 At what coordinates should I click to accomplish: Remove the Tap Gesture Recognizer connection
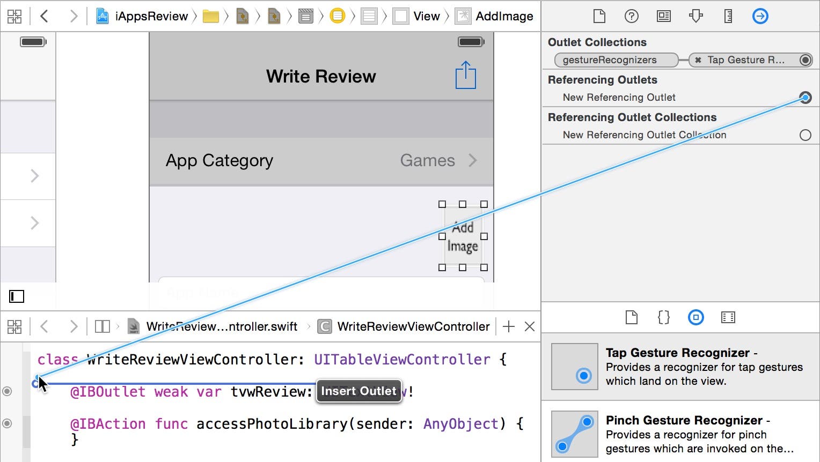pyautogui.click(x=698, y=60)
